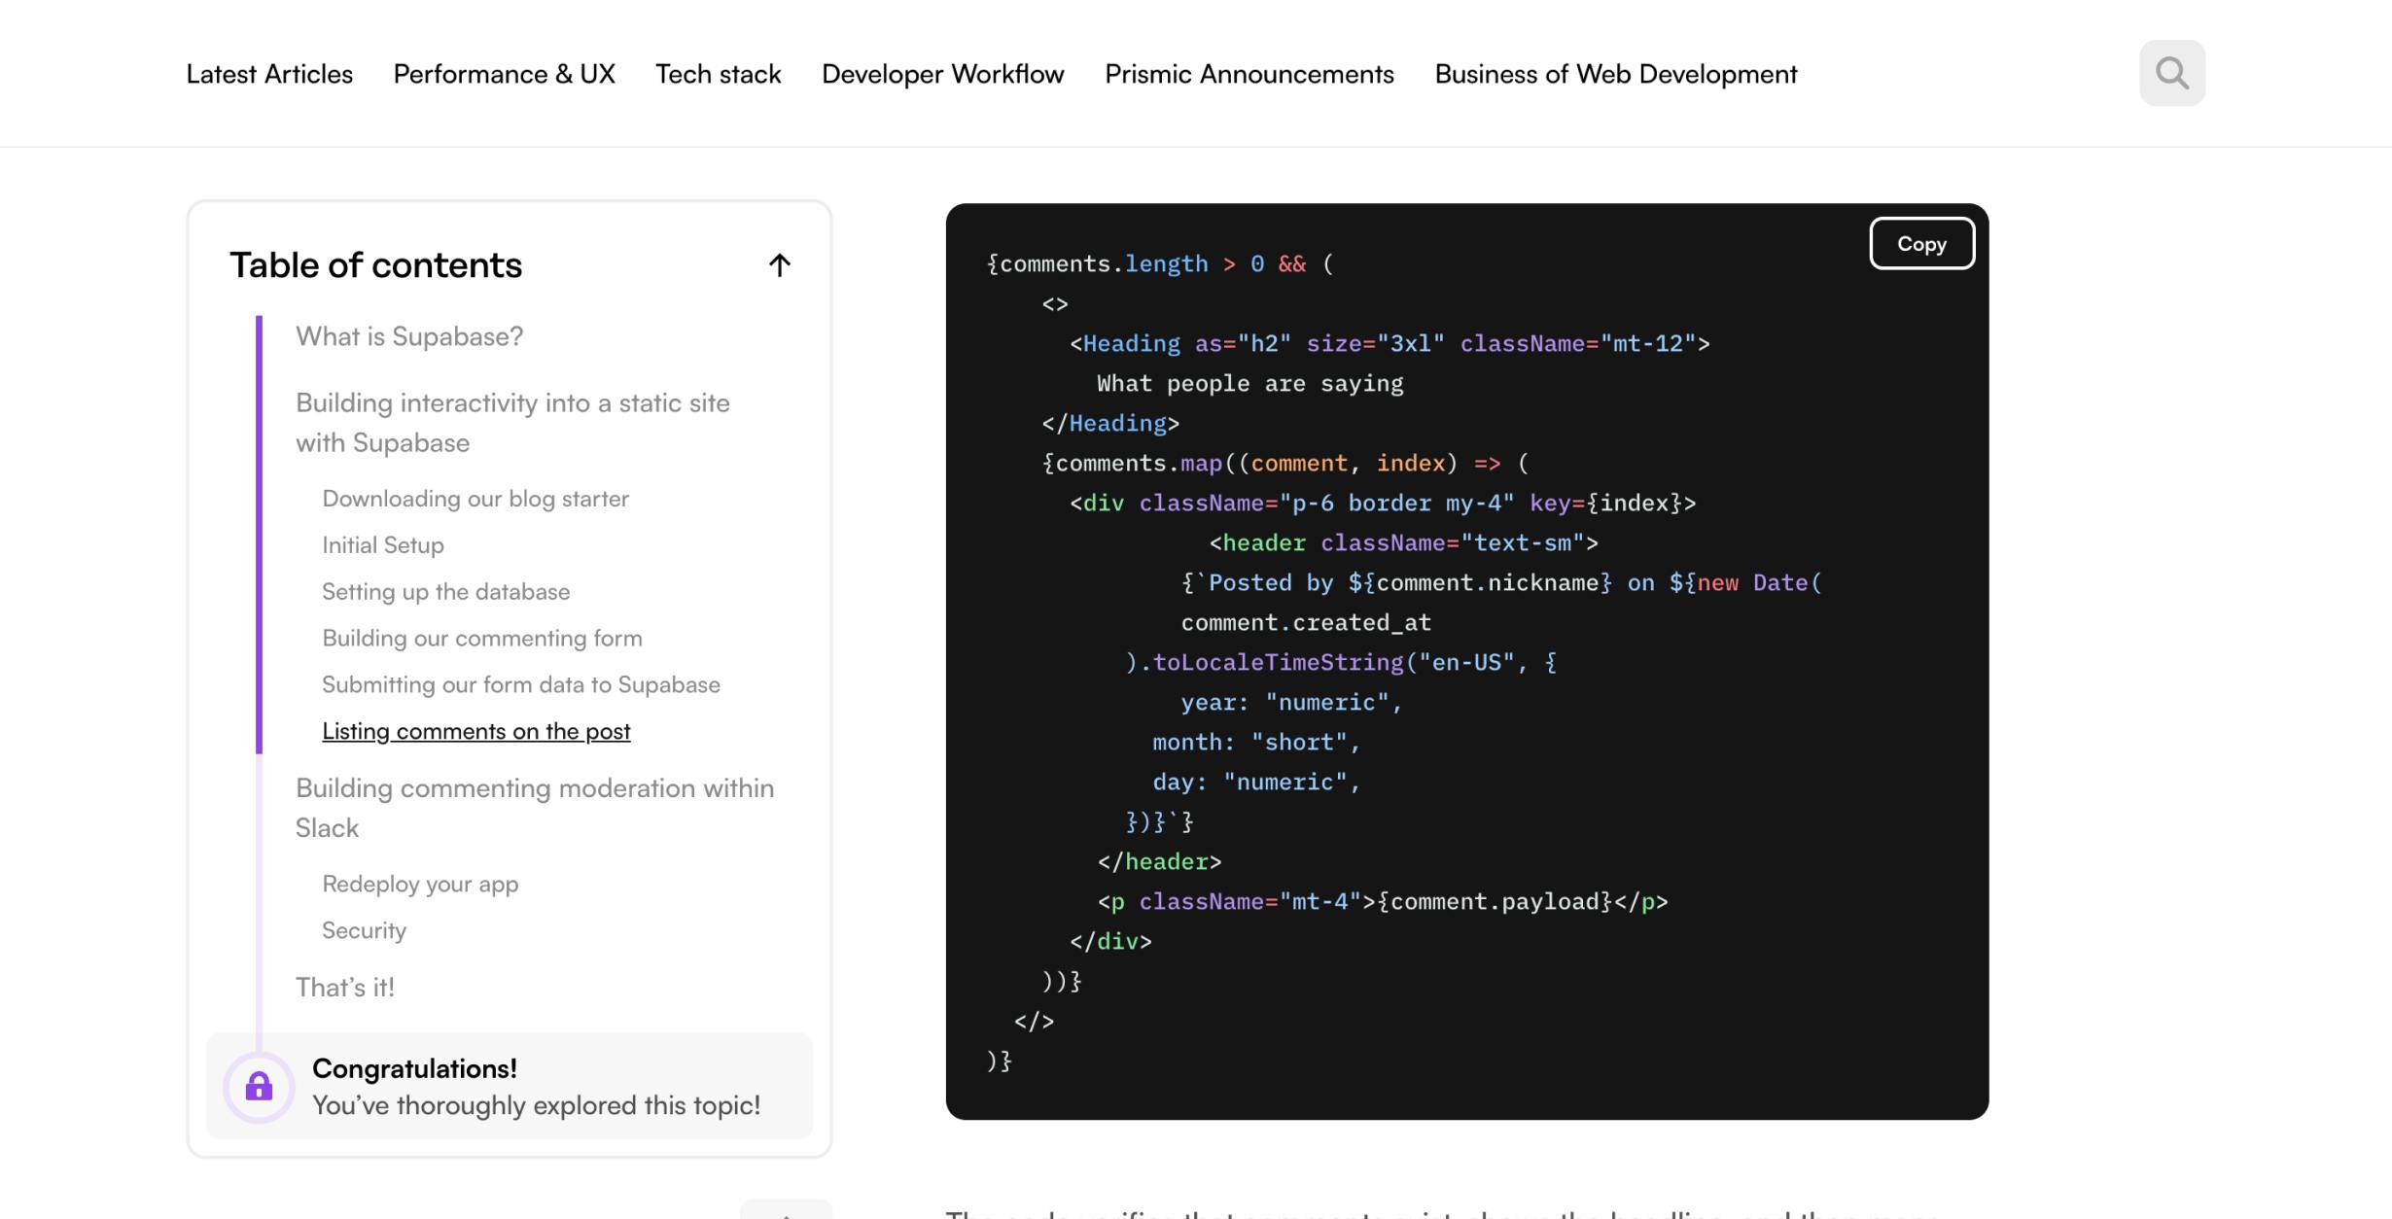
Task: Jump to Setting up the database
Action: (x=445, y=592)
